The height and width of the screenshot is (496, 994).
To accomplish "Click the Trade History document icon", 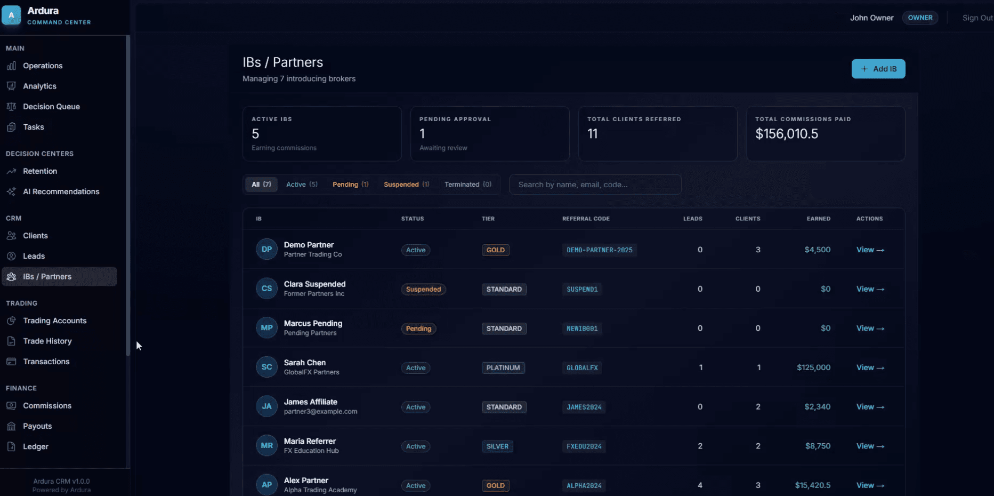I will 11,341.
